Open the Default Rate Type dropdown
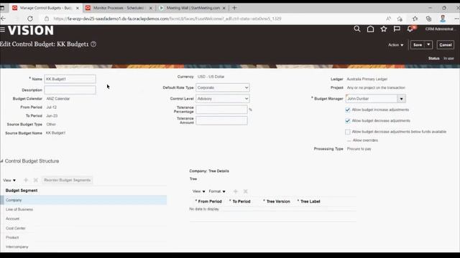 click(x=222, y=87)
